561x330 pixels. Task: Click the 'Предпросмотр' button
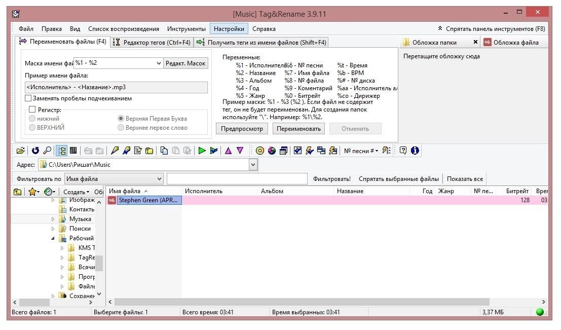pos(242,128)
